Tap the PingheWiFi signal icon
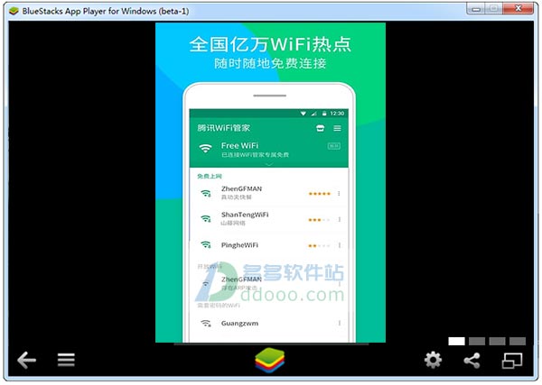The height and width of the screenshot is (385, 542). pos(206,245)
